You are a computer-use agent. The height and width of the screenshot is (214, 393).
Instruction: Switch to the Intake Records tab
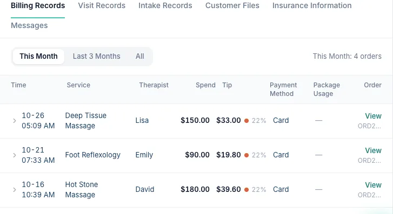tap(165, 5)
